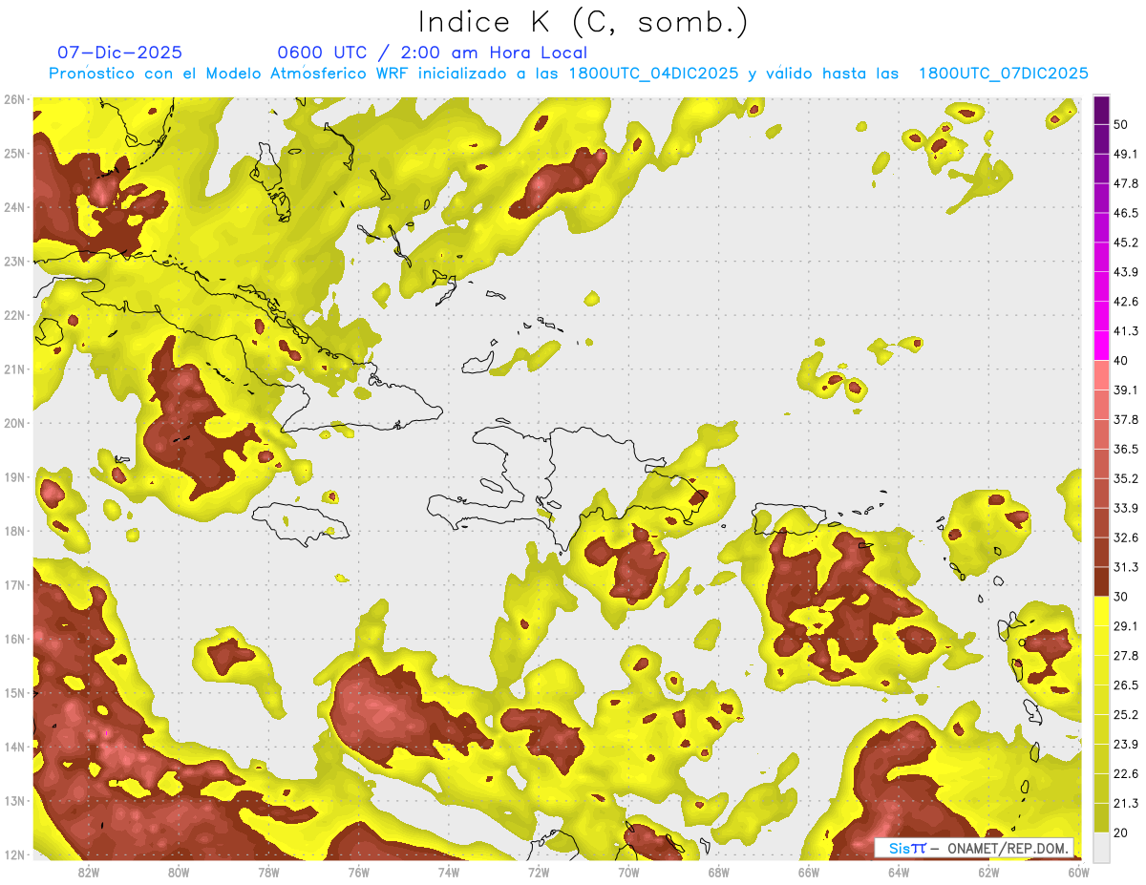Click the colorbar label "31.3"

[x=1125, y=567]
